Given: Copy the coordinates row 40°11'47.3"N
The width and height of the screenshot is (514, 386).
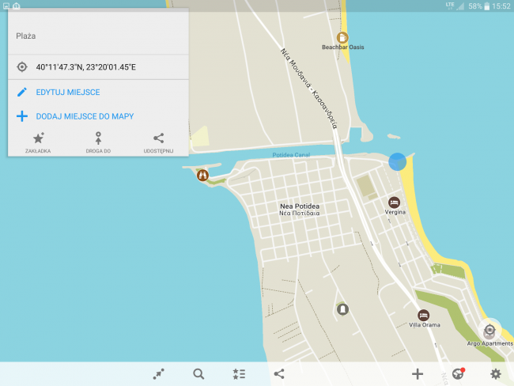Looking at the screenshot, I should pyautogui.click(x=98, y=67).
